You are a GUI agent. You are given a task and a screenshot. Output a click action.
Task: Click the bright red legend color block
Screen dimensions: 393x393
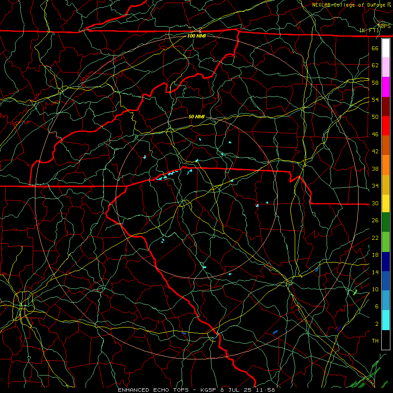(386, 126)
